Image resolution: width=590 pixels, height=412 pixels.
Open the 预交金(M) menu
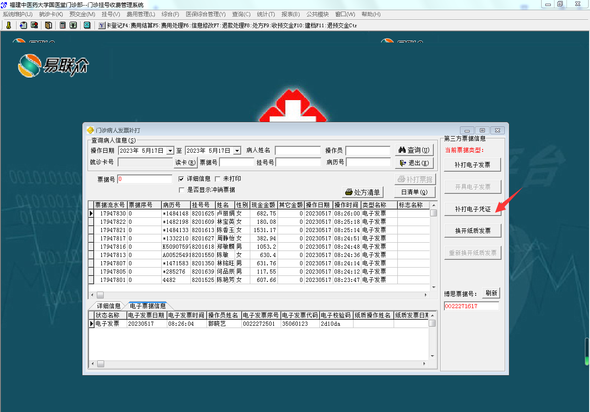pos(82,14)
